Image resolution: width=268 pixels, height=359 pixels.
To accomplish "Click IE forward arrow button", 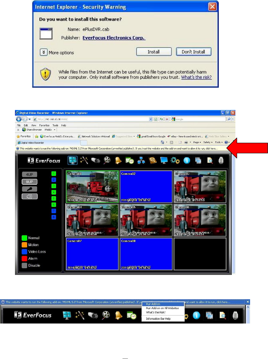I will (25, 119).
